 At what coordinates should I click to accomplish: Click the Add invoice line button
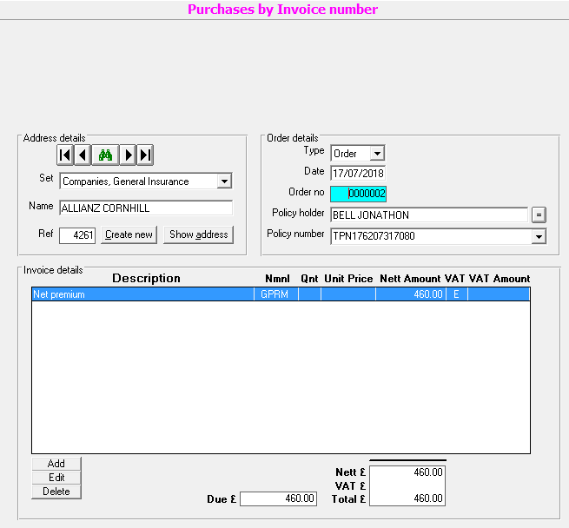pos(56,464)
